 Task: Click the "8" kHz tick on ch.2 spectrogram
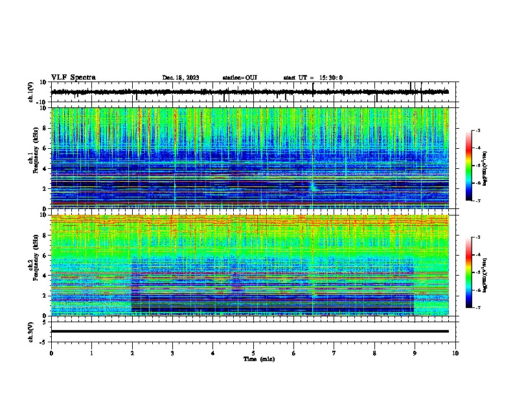[45, 236]
